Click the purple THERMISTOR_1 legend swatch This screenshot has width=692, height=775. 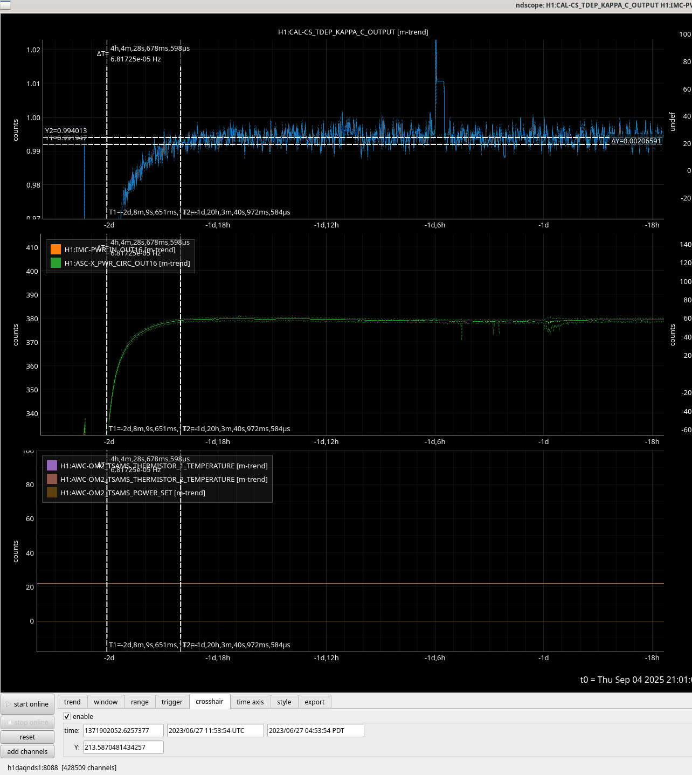(52, 466)
